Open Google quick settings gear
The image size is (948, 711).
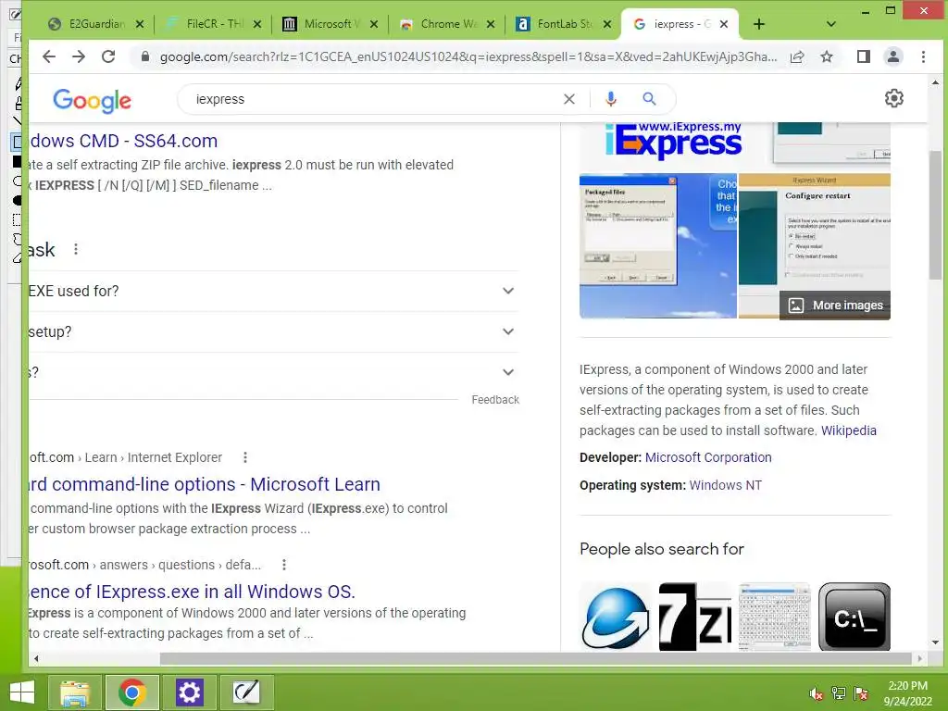pos(893,98)
